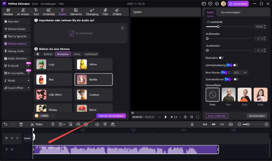Open the user profile avatar

coord(223,4)
